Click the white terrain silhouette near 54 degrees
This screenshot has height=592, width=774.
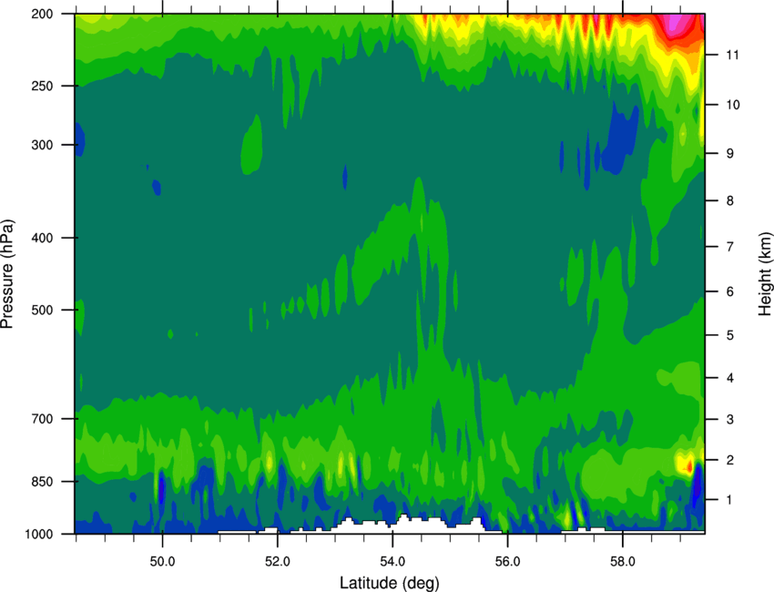[x=405, y=525]
